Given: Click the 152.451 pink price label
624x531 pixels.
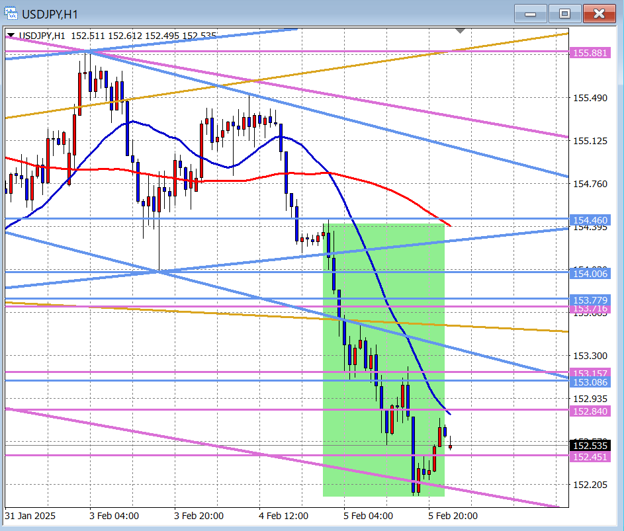Looking at the screenshot, I should click(x=589, y=457).
